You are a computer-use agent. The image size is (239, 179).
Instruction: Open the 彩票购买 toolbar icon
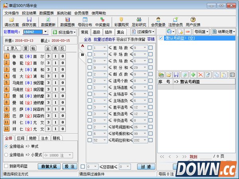pos(121,22)
